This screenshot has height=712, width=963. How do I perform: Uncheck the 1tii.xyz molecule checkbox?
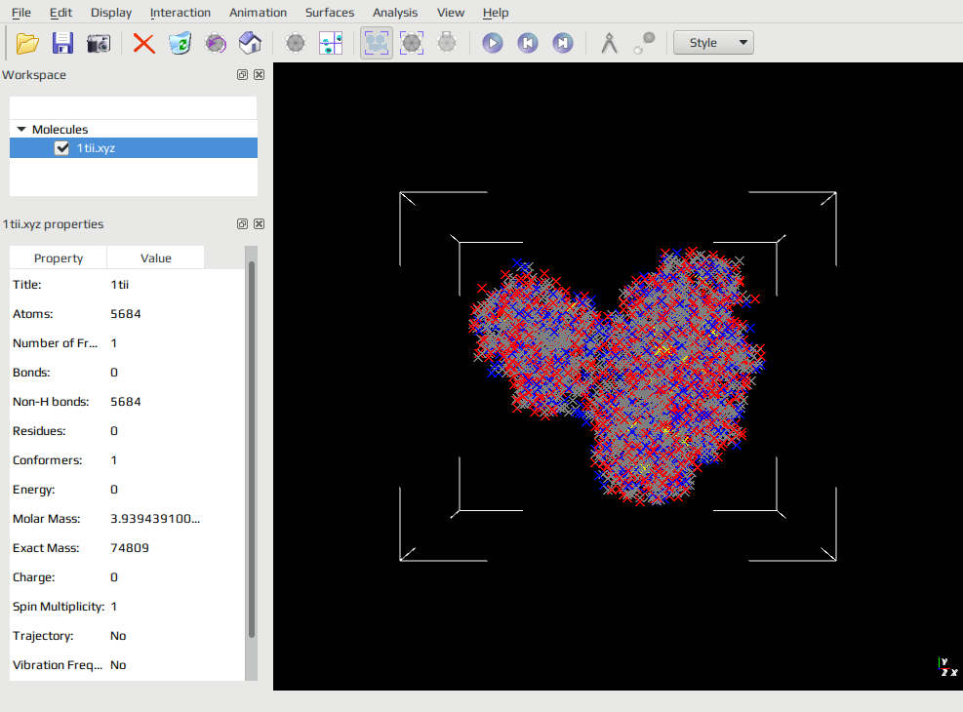pos(62,148)
